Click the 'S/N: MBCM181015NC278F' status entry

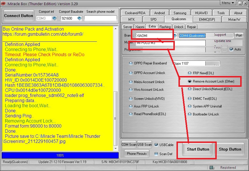coord(120,162)
